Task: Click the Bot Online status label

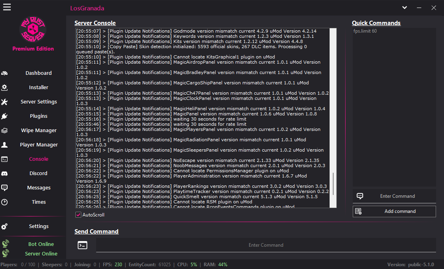Action: coord(41,244)
